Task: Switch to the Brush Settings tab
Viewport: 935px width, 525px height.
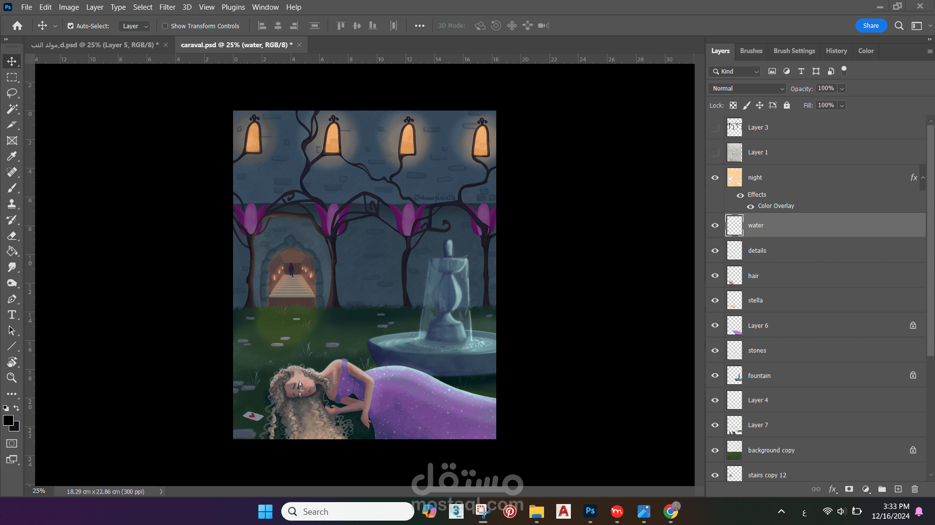Action: click(x=794, y=51)
